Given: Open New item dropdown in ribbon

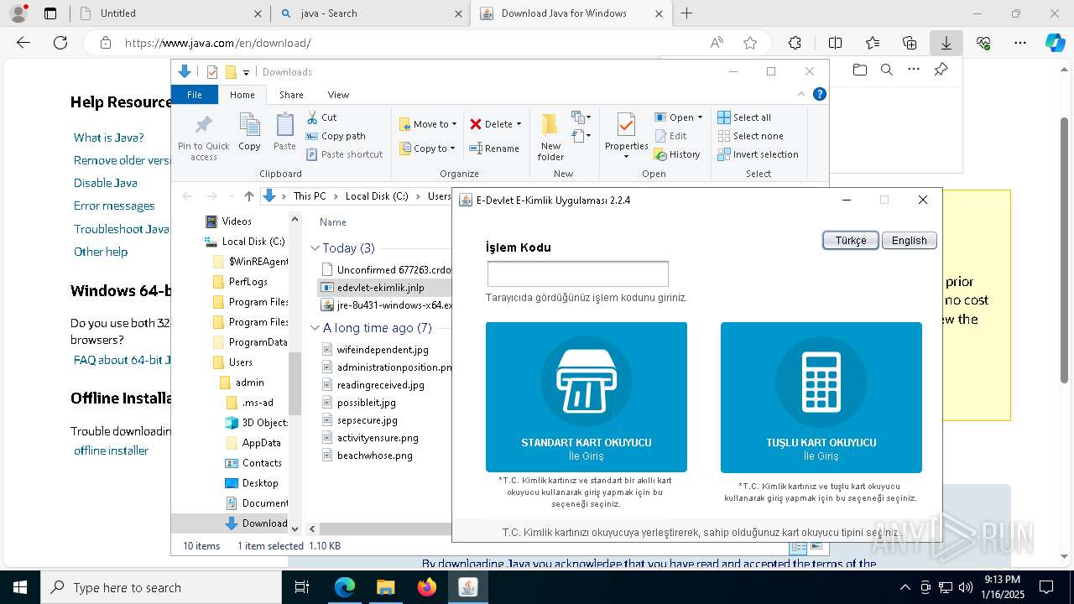Looking at the screenshot, I should [581, 117].
